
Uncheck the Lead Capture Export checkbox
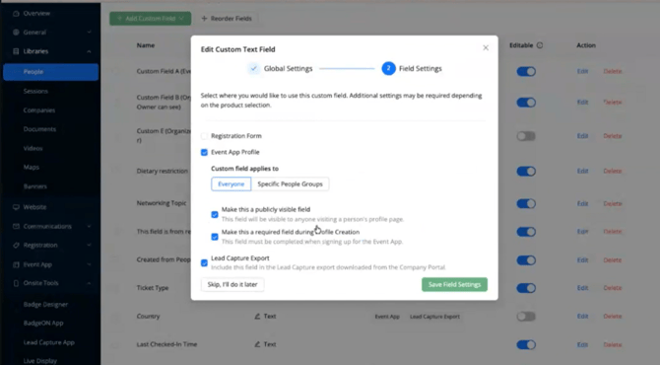[x=204, y=263]
